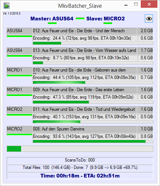Click the Time and ETA status field
The height and width of the screenshot is (186, 160).
(80, 175)
